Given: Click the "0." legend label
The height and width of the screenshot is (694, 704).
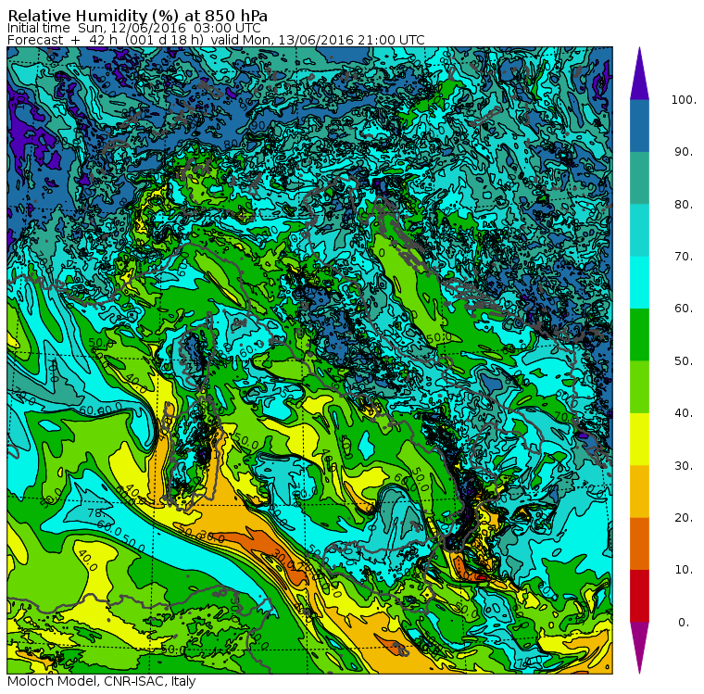Looking at the screenshot, I should point(684,623).
